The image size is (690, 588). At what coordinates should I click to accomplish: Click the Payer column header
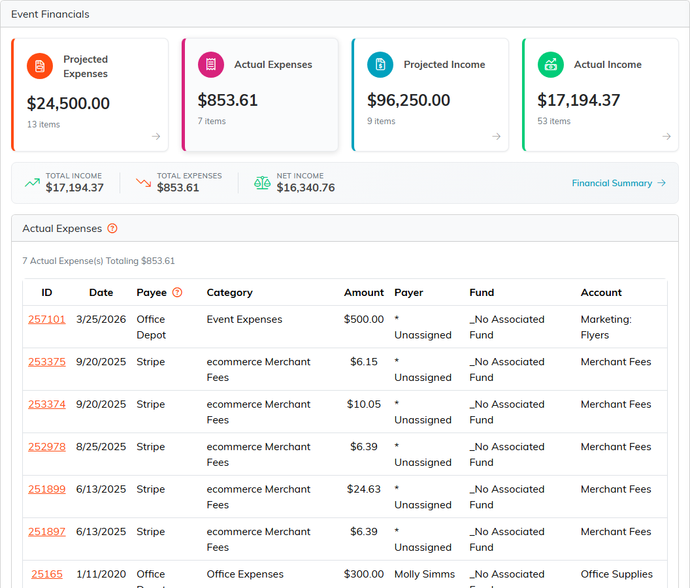[409, 292]
